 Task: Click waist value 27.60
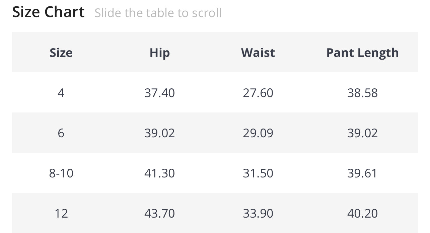click(x=258, y=93)
